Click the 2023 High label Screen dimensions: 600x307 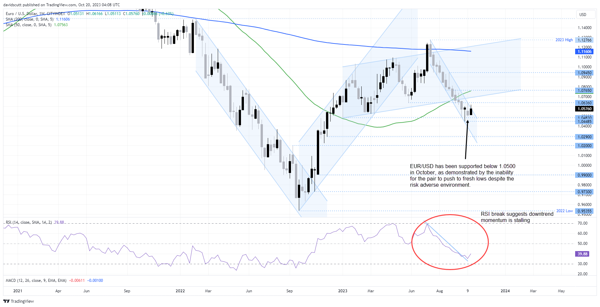[x=564, y=40]
